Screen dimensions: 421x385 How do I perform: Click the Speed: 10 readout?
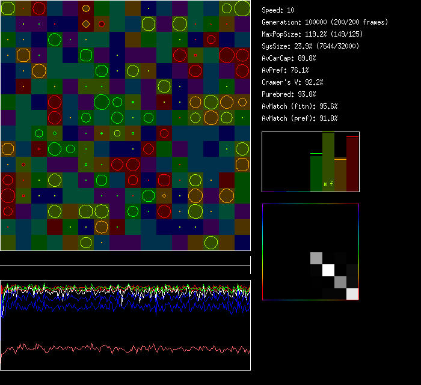[x=278, y=10]
